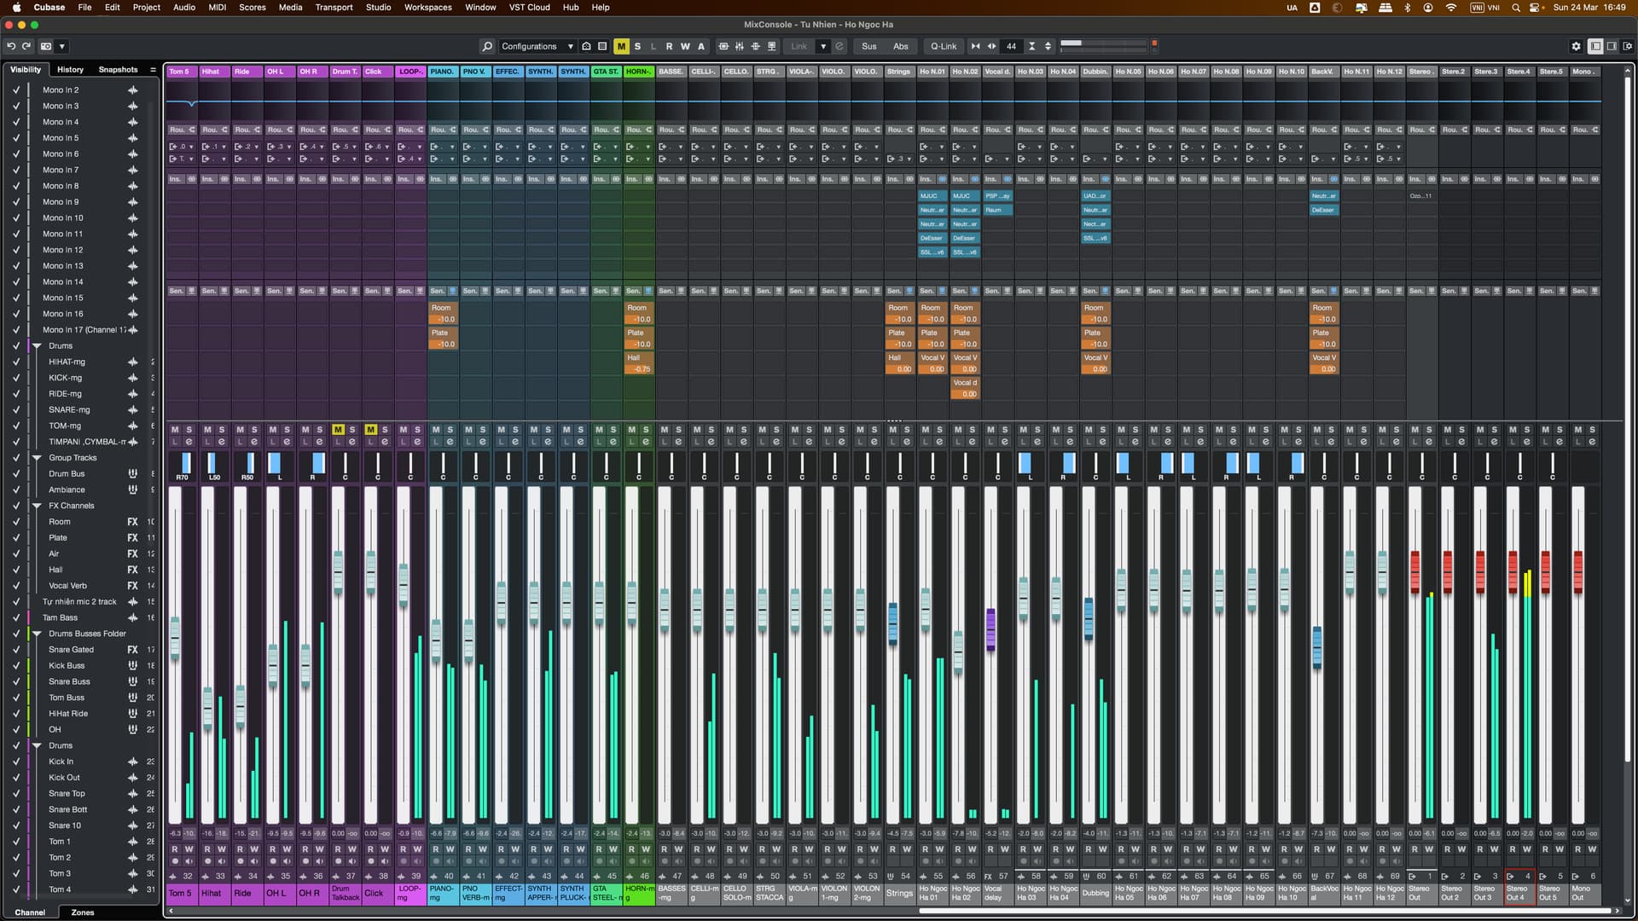Image resolution: width=1638 pixels, height=921 pixels.
Task: Uncheck visibility checkbox for Mono In 2
Action: 16,90
